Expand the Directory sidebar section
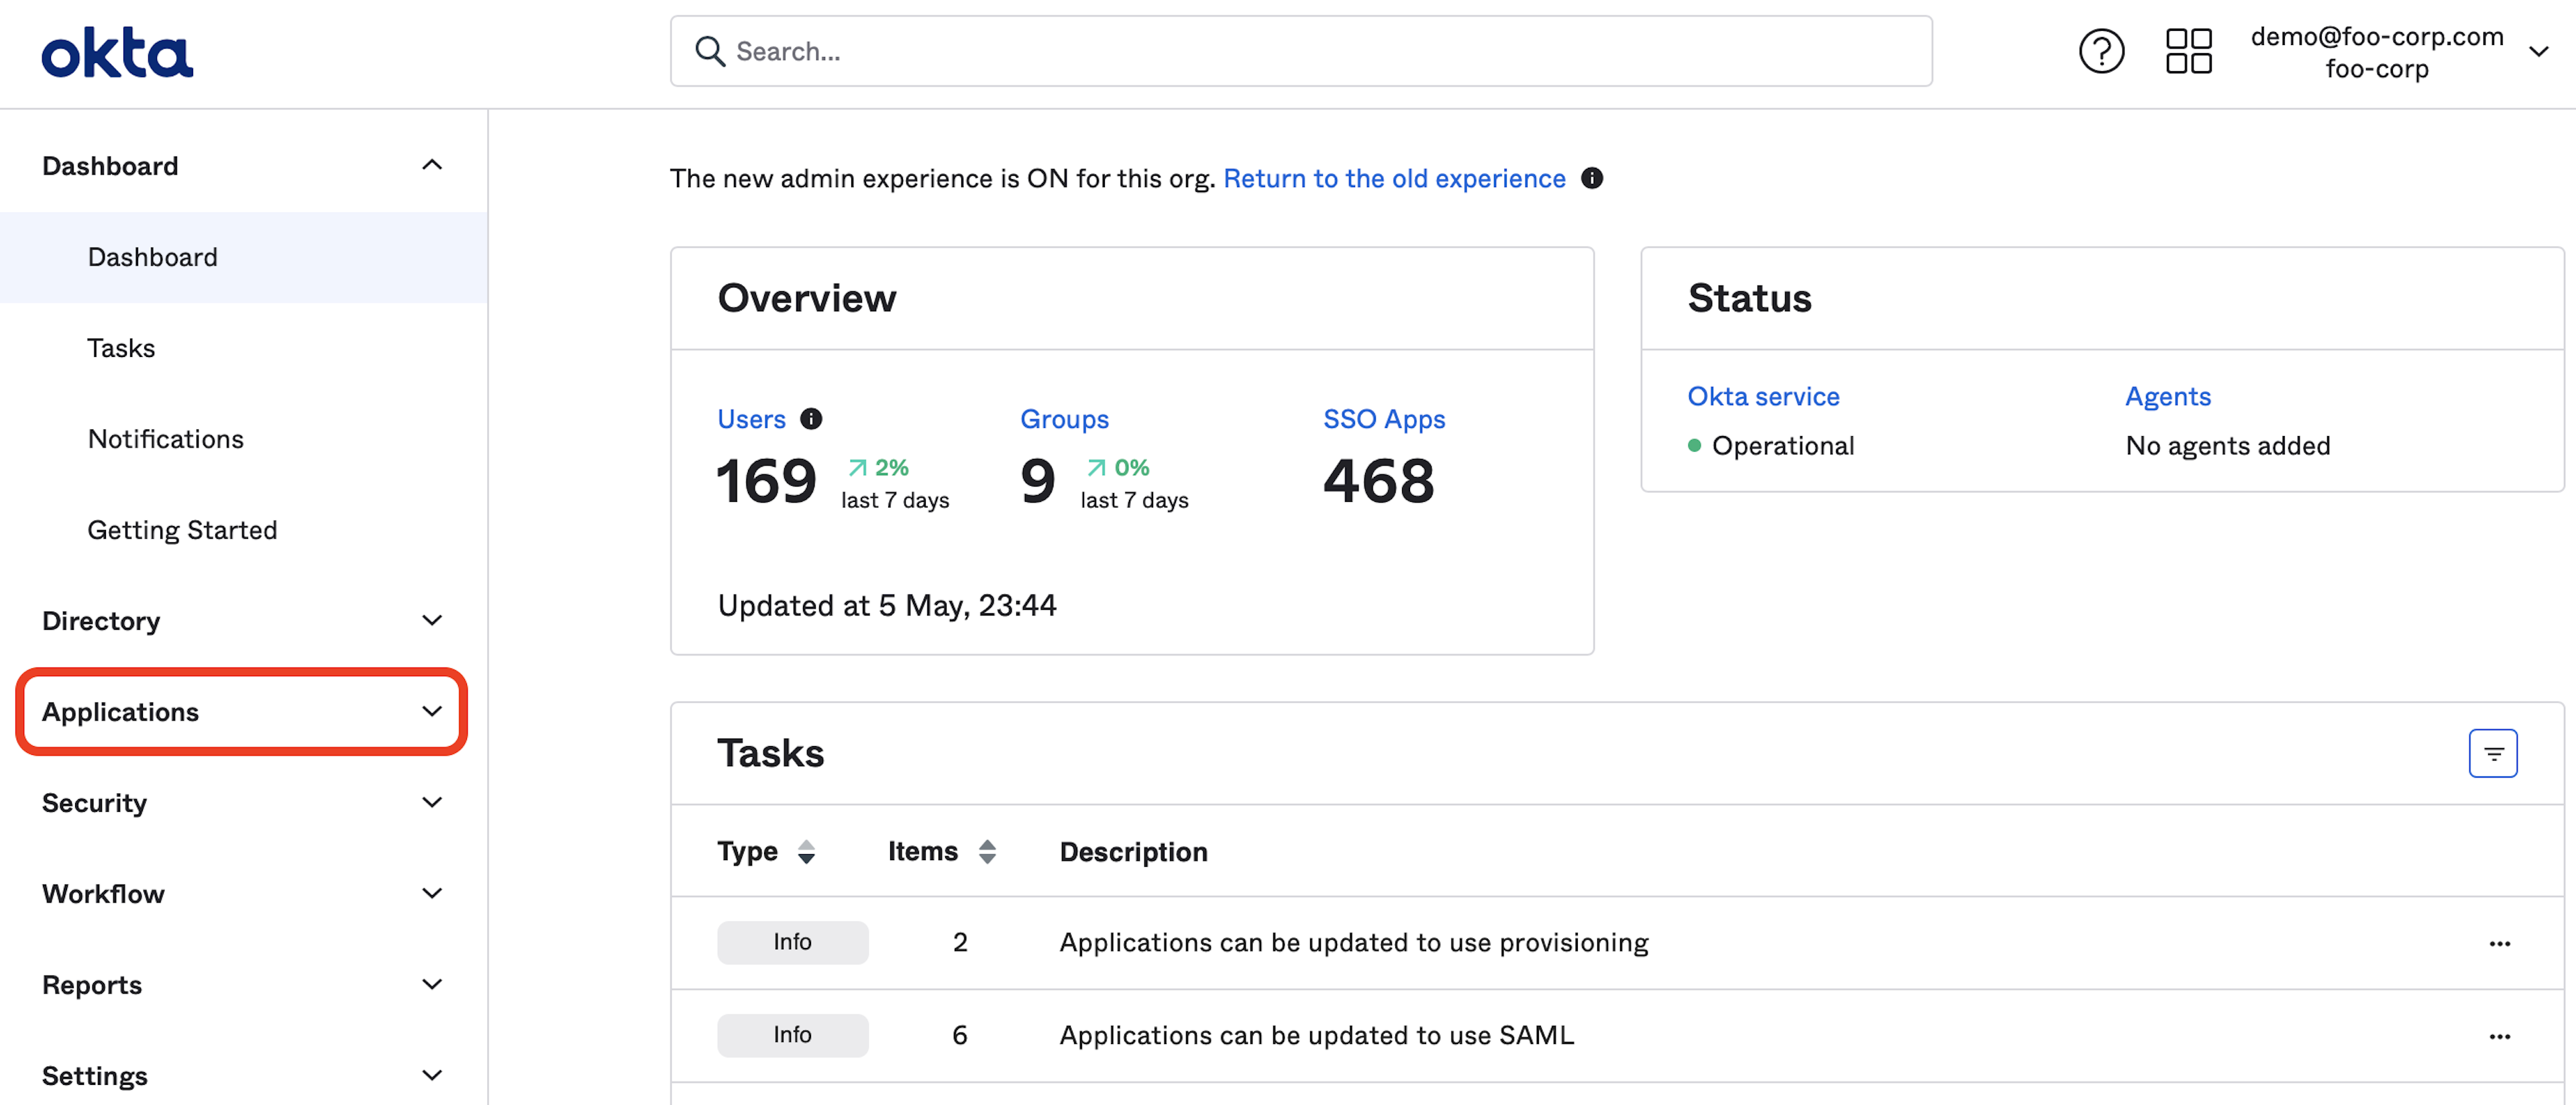The height and width of the screenshot is (1105, 2576). pyautogui.click(x=241, y=621)
